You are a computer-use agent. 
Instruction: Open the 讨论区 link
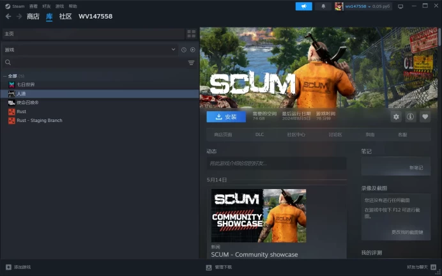[335, 135]
